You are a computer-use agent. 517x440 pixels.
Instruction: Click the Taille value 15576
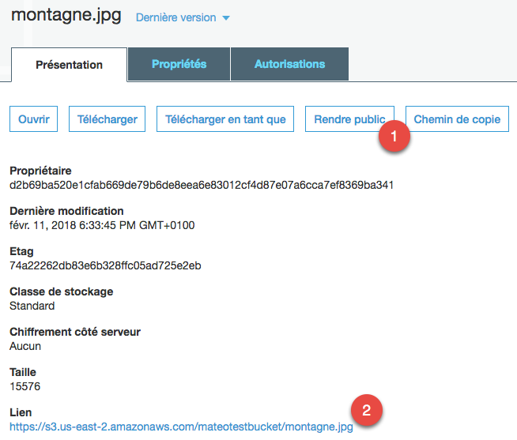tap(24, 386)
